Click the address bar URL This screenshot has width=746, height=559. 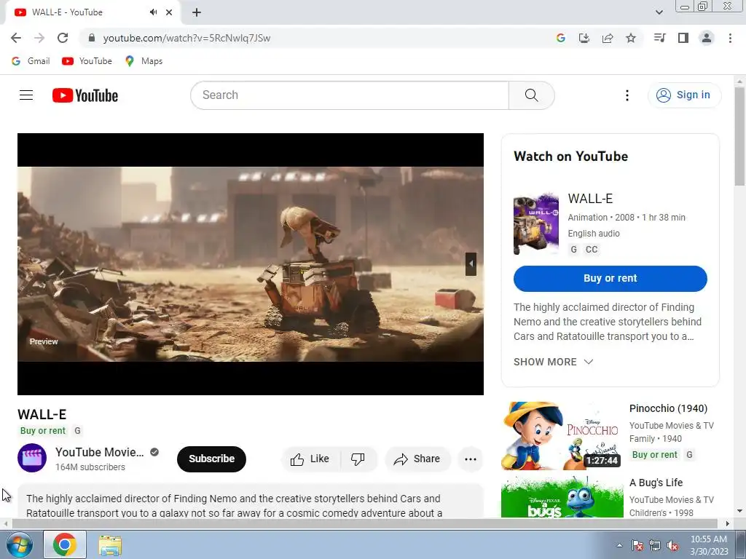pos(186,38)
